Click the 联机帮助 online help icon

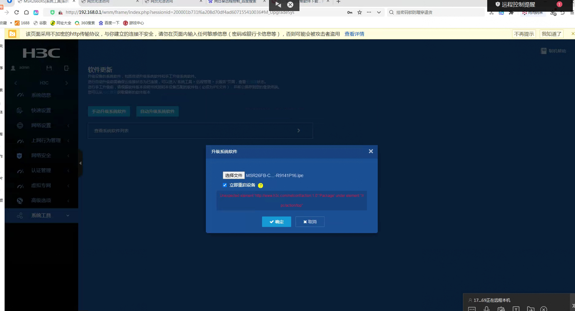pos(543,51)
